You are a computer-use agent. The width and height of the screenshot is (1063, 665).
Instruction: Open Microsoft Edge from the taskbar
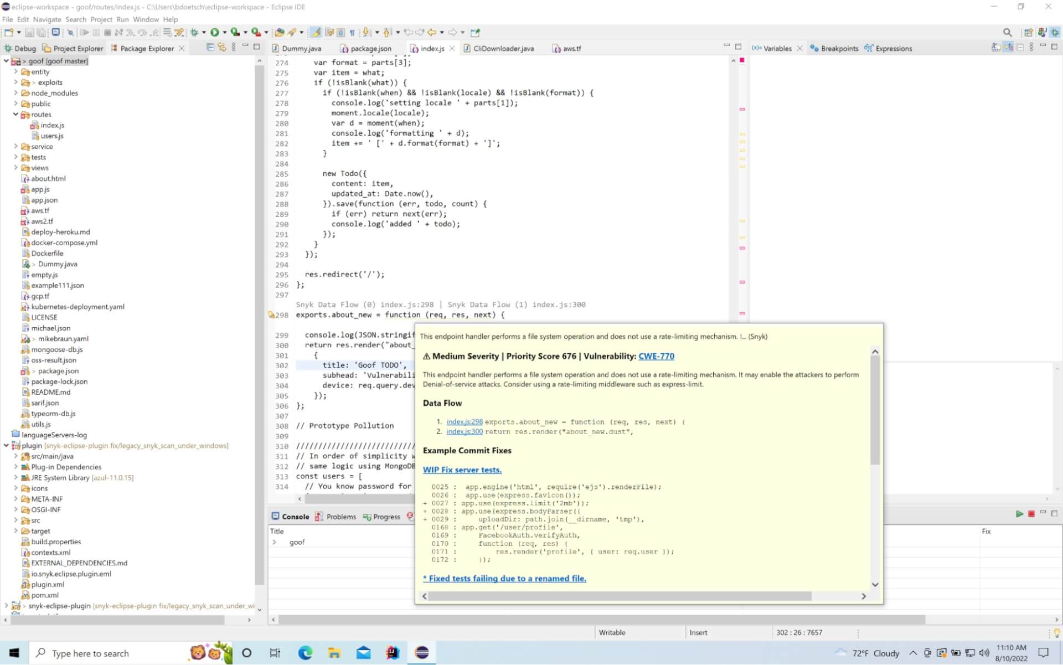(x=305, y=653)
